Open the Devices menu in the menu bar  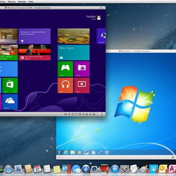tap(12, 2)
